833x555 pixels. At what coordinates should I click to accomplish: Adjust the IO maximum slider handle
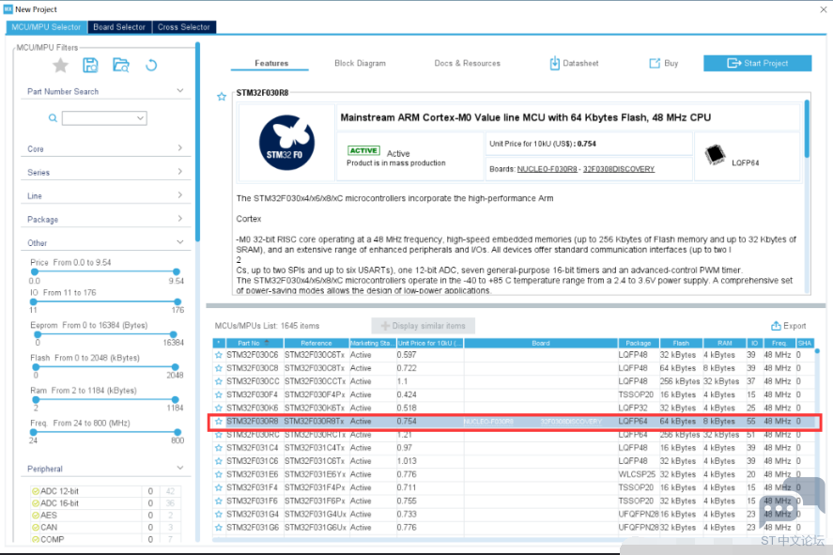tap(177, 301)
